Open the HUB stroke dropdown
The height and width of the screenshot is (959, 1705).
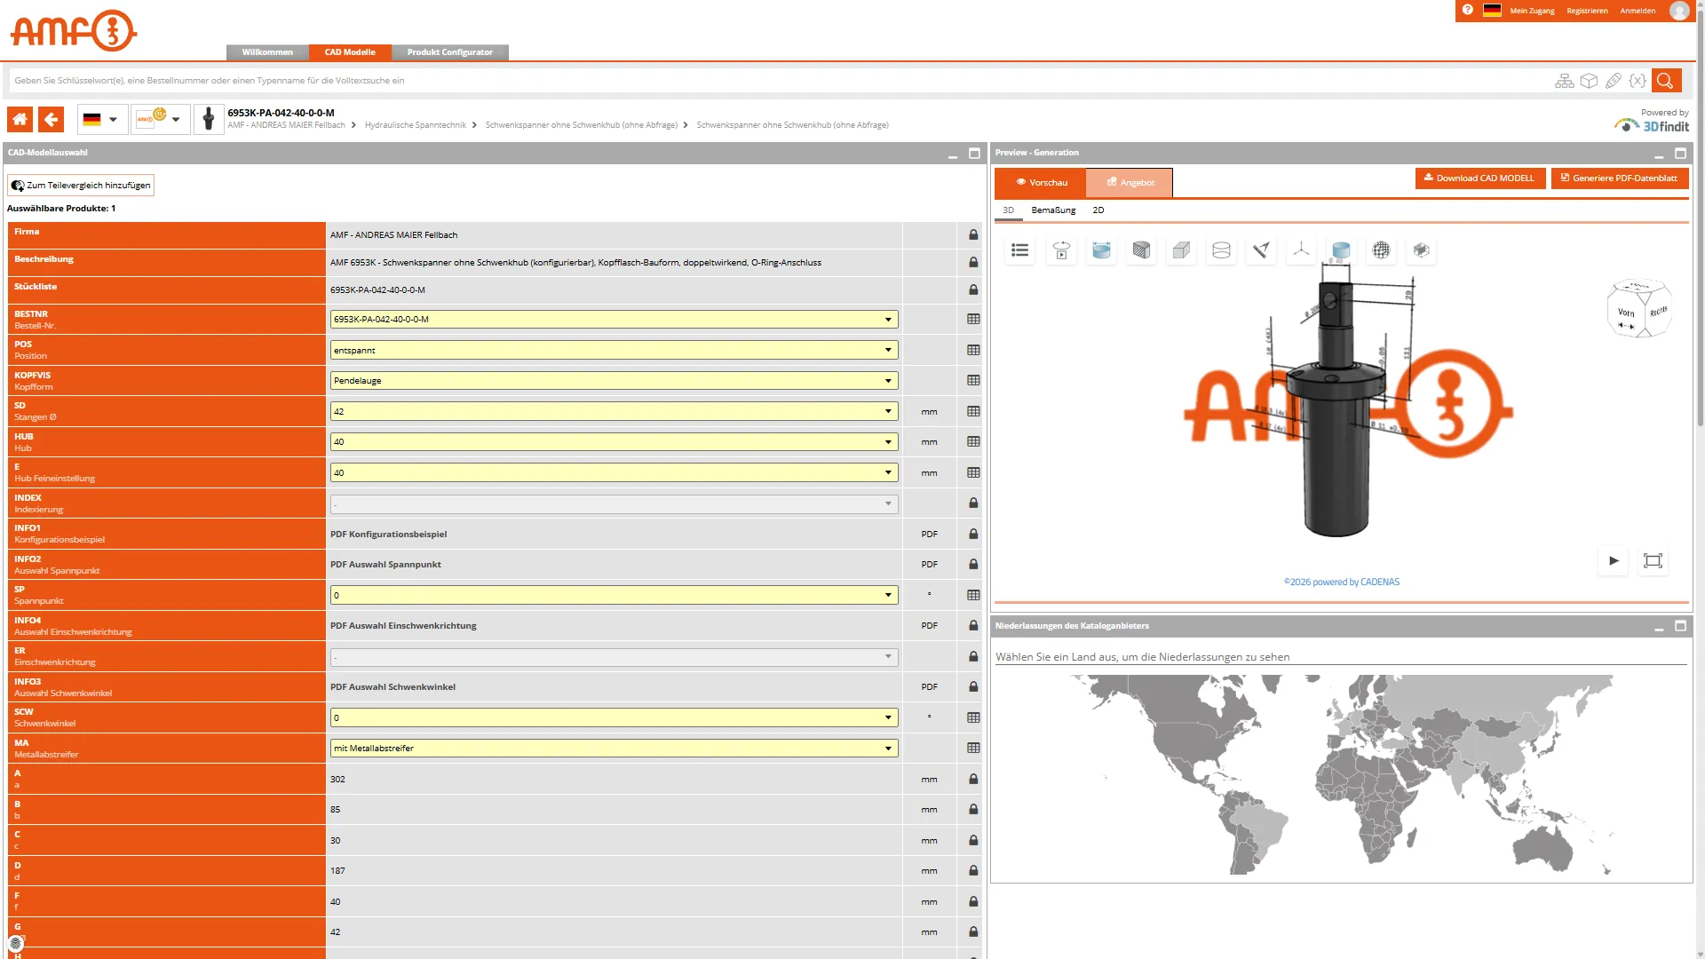point(614,442)
